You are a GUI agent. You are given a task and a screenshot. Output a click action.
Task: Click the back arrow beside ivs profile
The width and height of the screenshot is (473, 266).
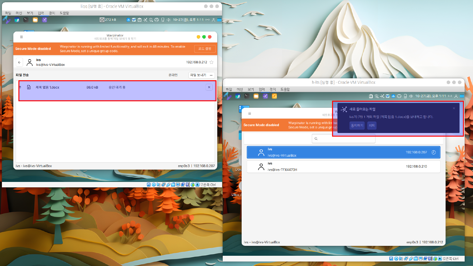[19, 62]
